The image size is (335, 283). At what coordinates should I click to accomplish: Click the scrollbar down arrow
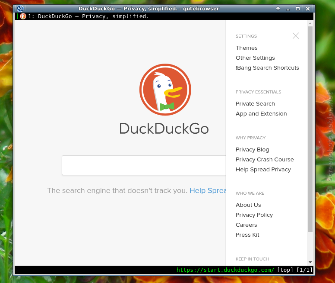point(310,262)
